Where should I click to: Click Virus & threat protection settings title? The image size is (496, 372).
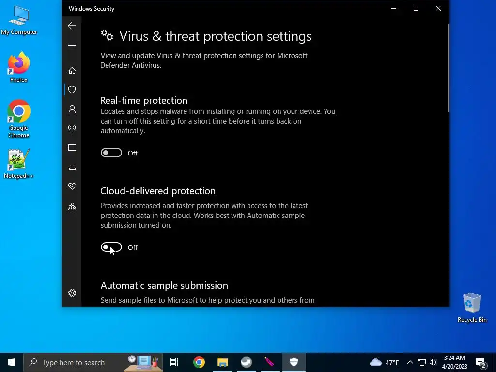click(215, 36)
